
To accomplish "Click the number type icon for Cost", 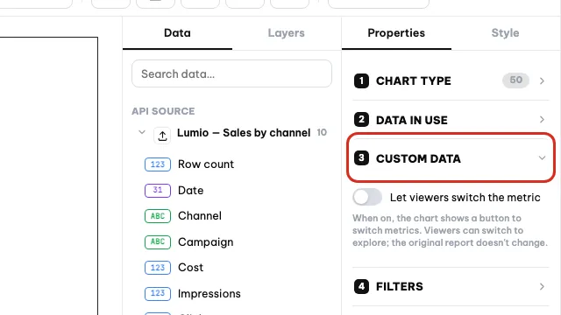I will pyautogui.click(x=158, y=268).
